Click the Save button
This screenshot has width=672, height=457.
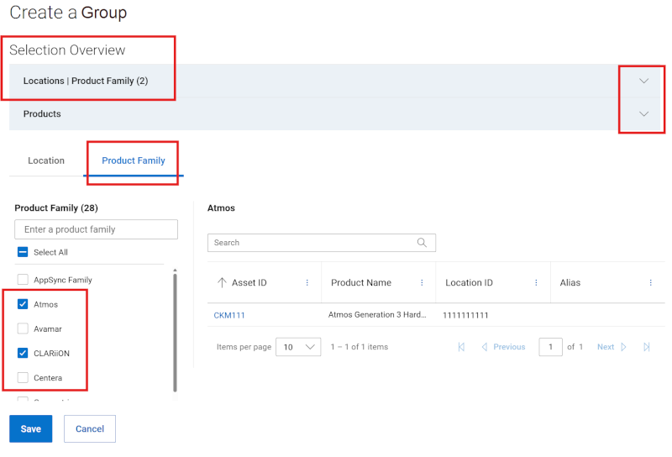[x=31, y=428]
